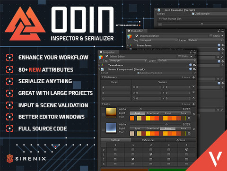Remove dictionary entry with key a
Viewport: 227px width, 171px height.
click(193, 86)
